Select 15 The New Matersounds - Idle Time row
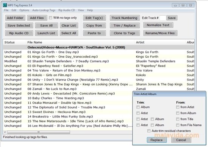208x147 pixels. (x=68, y=121)
